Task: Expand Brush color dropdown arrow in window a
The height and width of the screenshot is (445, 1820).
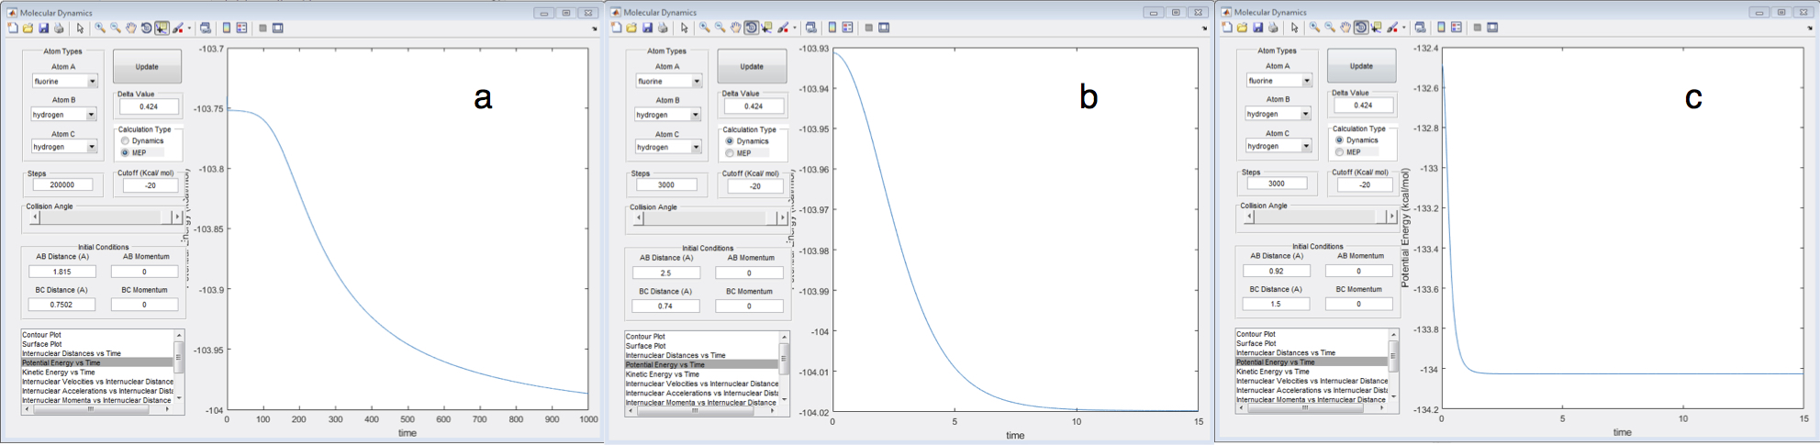Action: click(189, 28)
